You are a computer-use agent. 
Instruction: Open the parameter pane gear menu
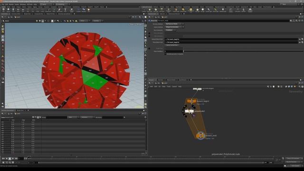pyautogui.click(x=291, y=20)
